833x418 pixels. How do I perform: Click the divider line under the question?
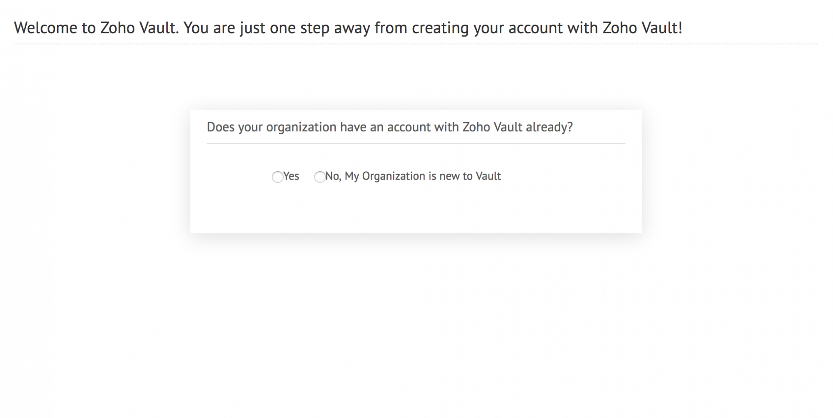416,143
